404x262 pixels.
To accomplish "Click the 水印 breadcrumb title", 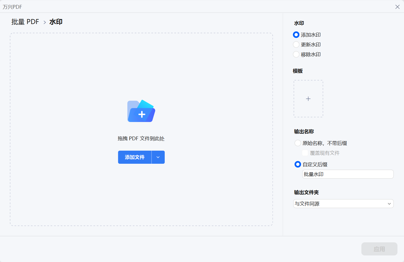I will point(56,22).
